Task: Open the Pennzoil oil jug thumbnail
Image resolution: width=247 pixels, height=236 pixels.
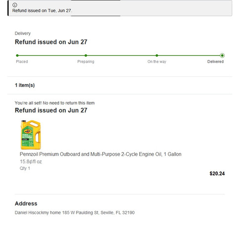Action: pyautogui.click(x=31, y=135)
